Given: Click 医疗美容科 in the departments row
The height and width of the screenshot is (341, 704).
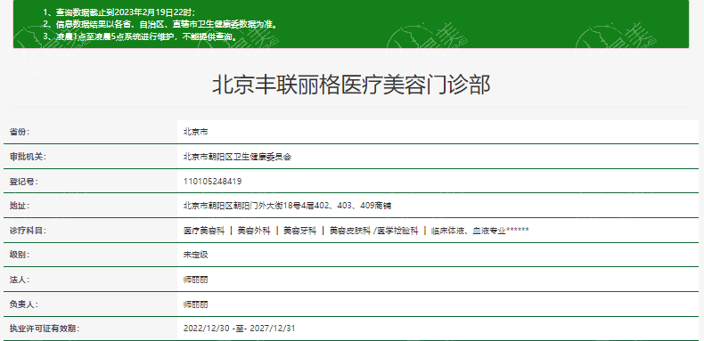Looking at the screenshot, I should pyautogui.click(x=204, y=231).
